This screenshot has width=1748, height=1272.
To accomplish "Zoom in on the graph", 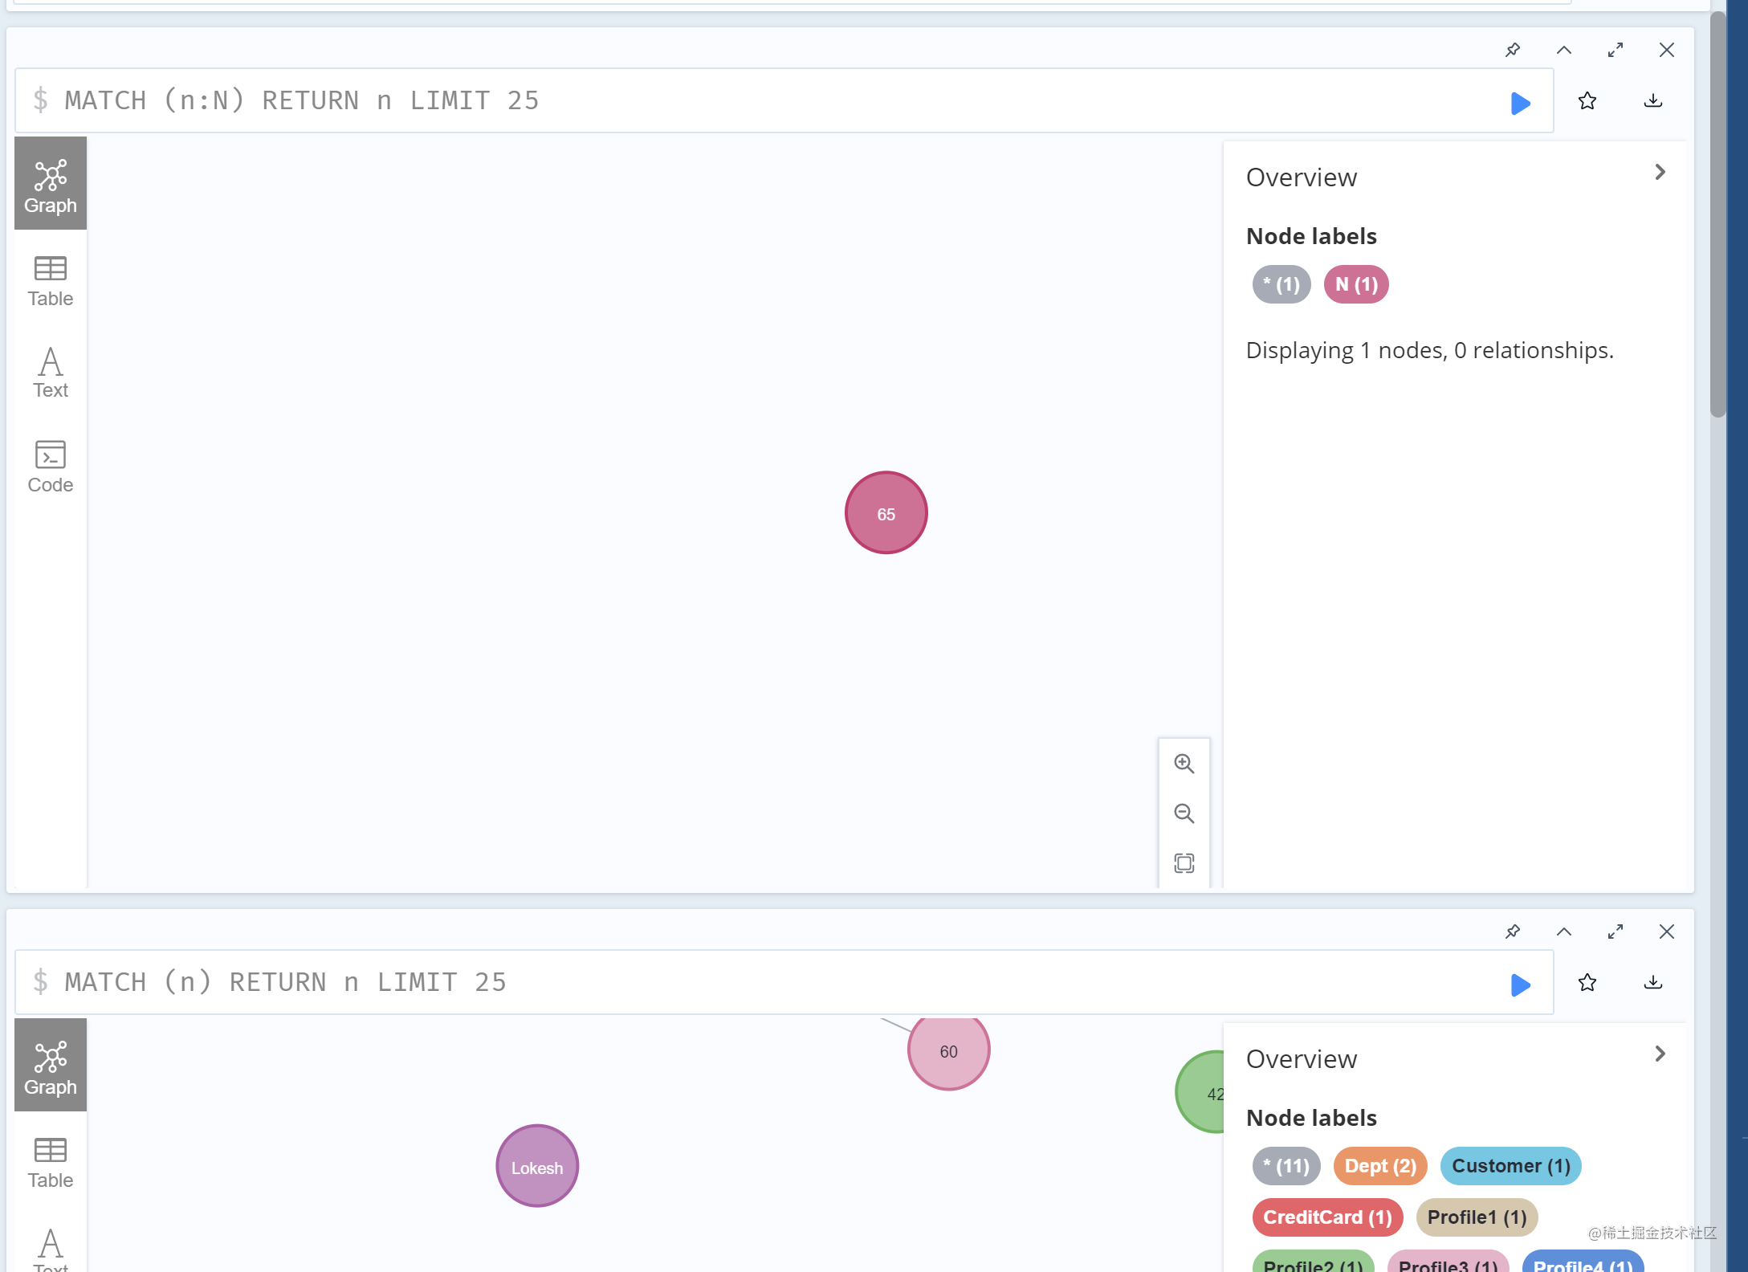I will (x=1184, y=764).
